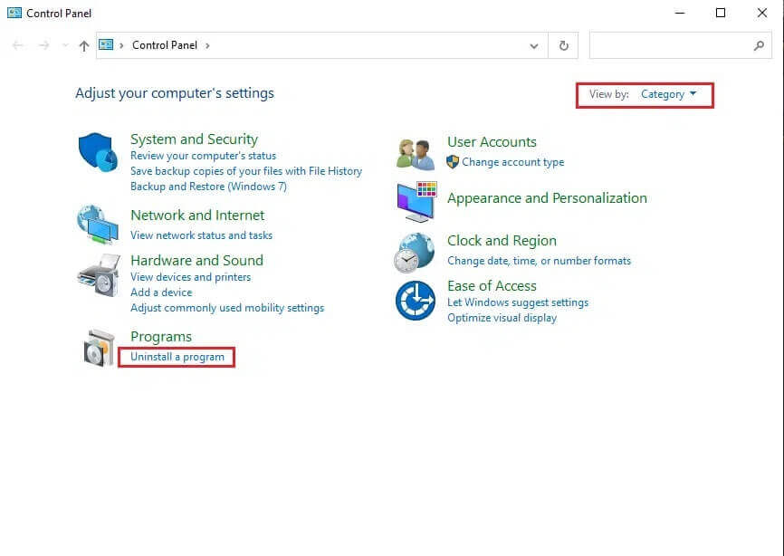Image resolution: width=784 pixels, height=556 pixels.
Task: Minimize the Control Panel window
Action: click(x=680, y=13)
